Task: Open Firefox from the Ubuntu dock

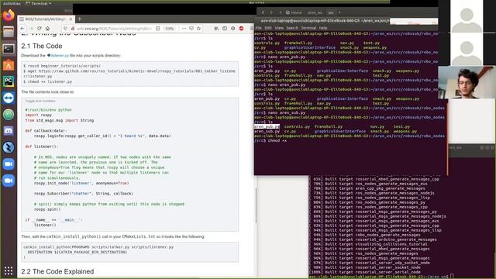Action: (x=9, y=15)
